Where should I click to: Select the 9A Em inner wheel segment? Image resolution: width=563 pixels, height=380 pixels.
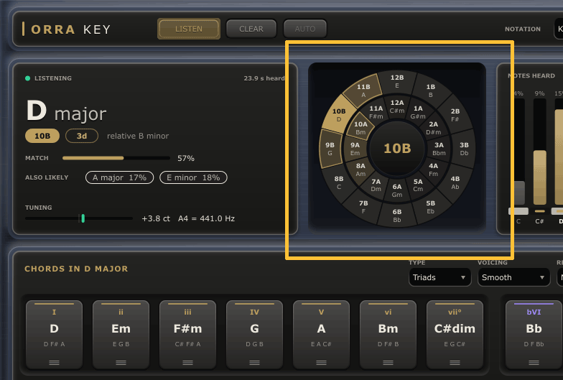(x=355, y=149)
